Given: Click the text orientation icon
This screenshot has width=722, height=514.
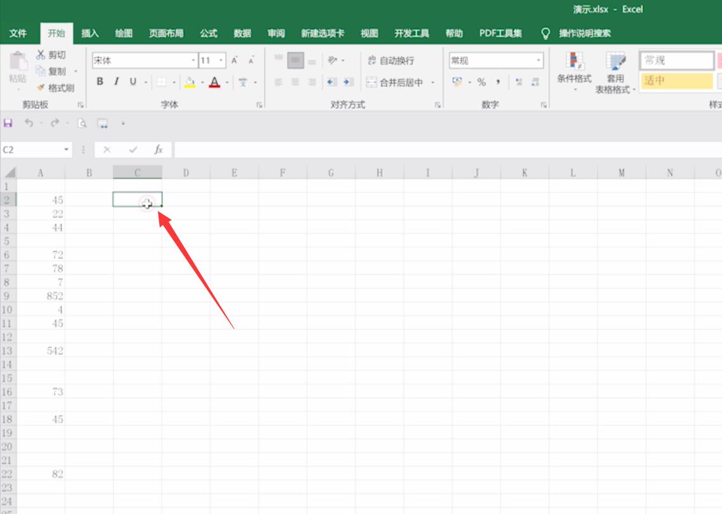Looking at the screenshot, I should [x=332, y=60].
